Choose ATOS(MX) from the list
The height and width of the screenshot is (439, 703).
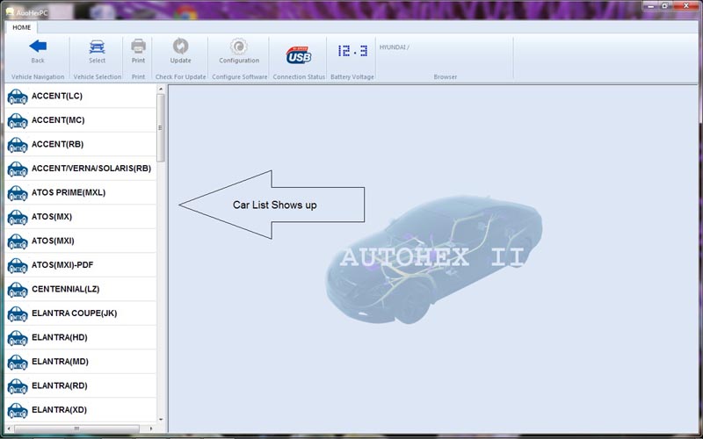pyautogui.click(x=52, y=217)
